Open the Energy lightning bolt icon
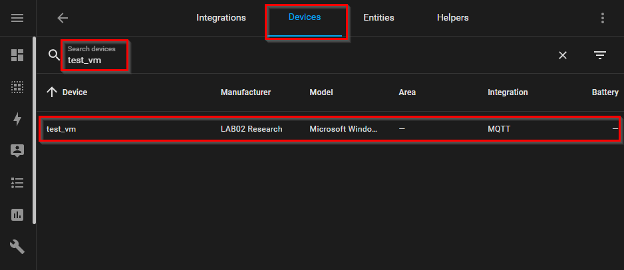This screenshot has height=270, width=624. point(17,119)
